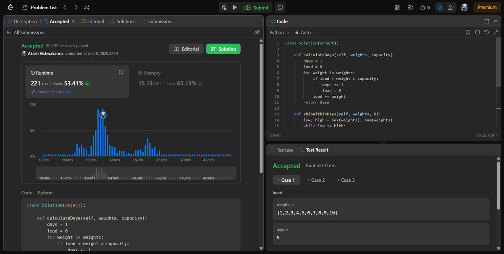Select Case 3
The height and width of the screenshot is (254, 504).
pyautogui.click(x=346, y=180)
